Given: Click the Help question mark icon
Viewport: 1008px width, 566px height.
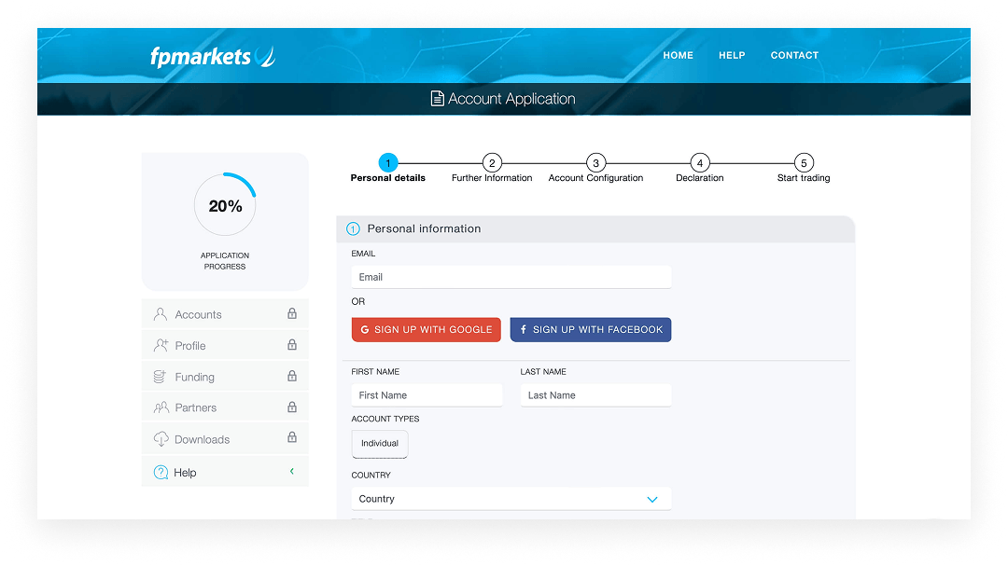Looking at the screenshot, I should [x=161, y=473].
